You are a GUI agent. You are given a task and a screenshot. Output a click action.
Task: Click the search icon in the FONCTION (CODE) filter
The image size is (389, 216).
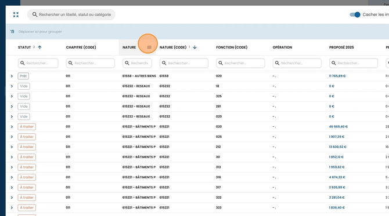pos(221,63)
